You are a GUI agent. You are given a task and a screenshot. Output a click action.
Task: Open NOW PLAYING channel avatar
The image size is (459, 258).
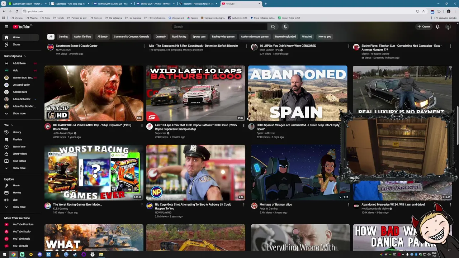[150, 206]
